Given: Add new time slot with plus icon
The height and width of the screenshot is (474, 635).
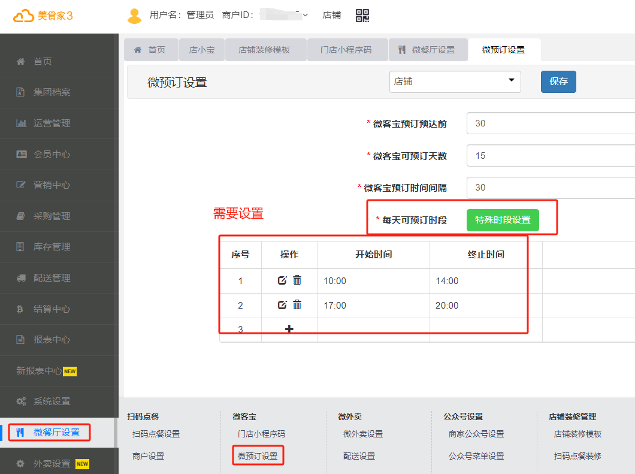Looking at the screenshot, I should click(289, 329).
